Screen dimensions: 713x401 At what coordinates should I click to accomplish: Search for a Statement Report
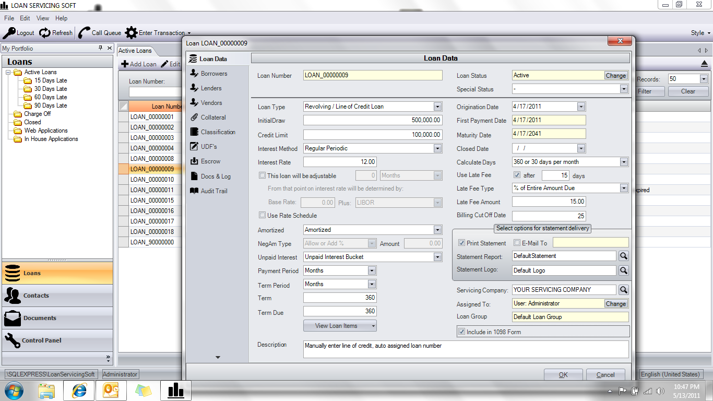tap(623, 256)
